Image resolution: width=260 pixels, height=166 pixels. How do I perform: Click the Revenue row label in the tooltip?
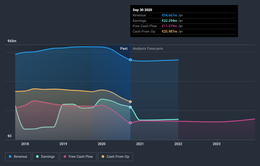coord(139,15)
